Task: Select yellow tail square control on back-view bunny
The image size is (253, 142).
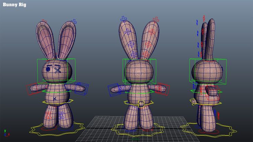Action: click(x=141, y=104)
